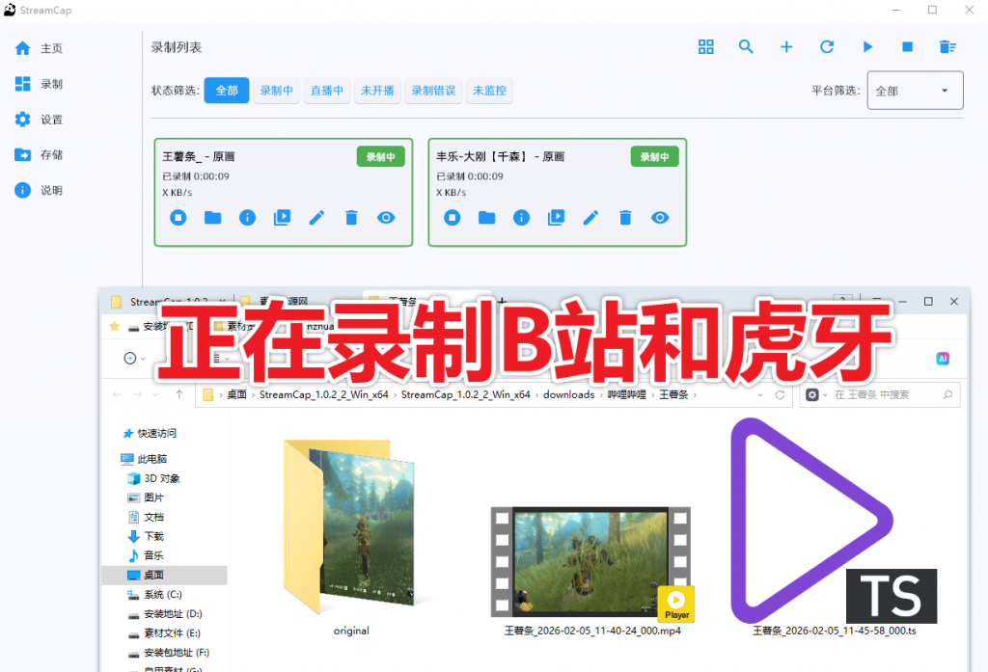
Task: Show info for 王薯条_ recording
Action: pos(248,218)
